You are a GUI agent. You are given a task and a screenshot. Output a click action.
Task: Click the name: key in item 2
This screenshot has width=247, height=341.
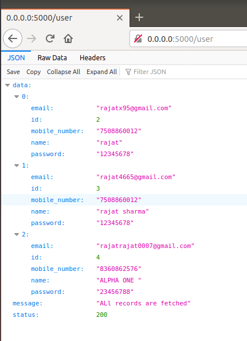tap(40, 280)
